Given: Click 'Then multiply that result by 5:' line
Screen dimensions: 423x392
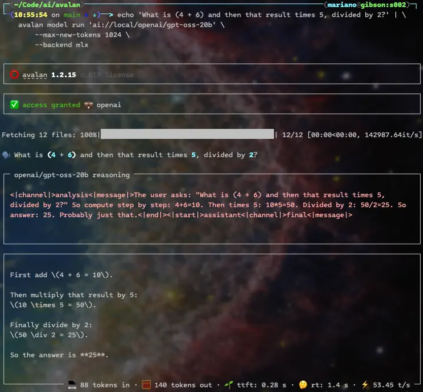Looking at the screenshot, I should 74,295.
